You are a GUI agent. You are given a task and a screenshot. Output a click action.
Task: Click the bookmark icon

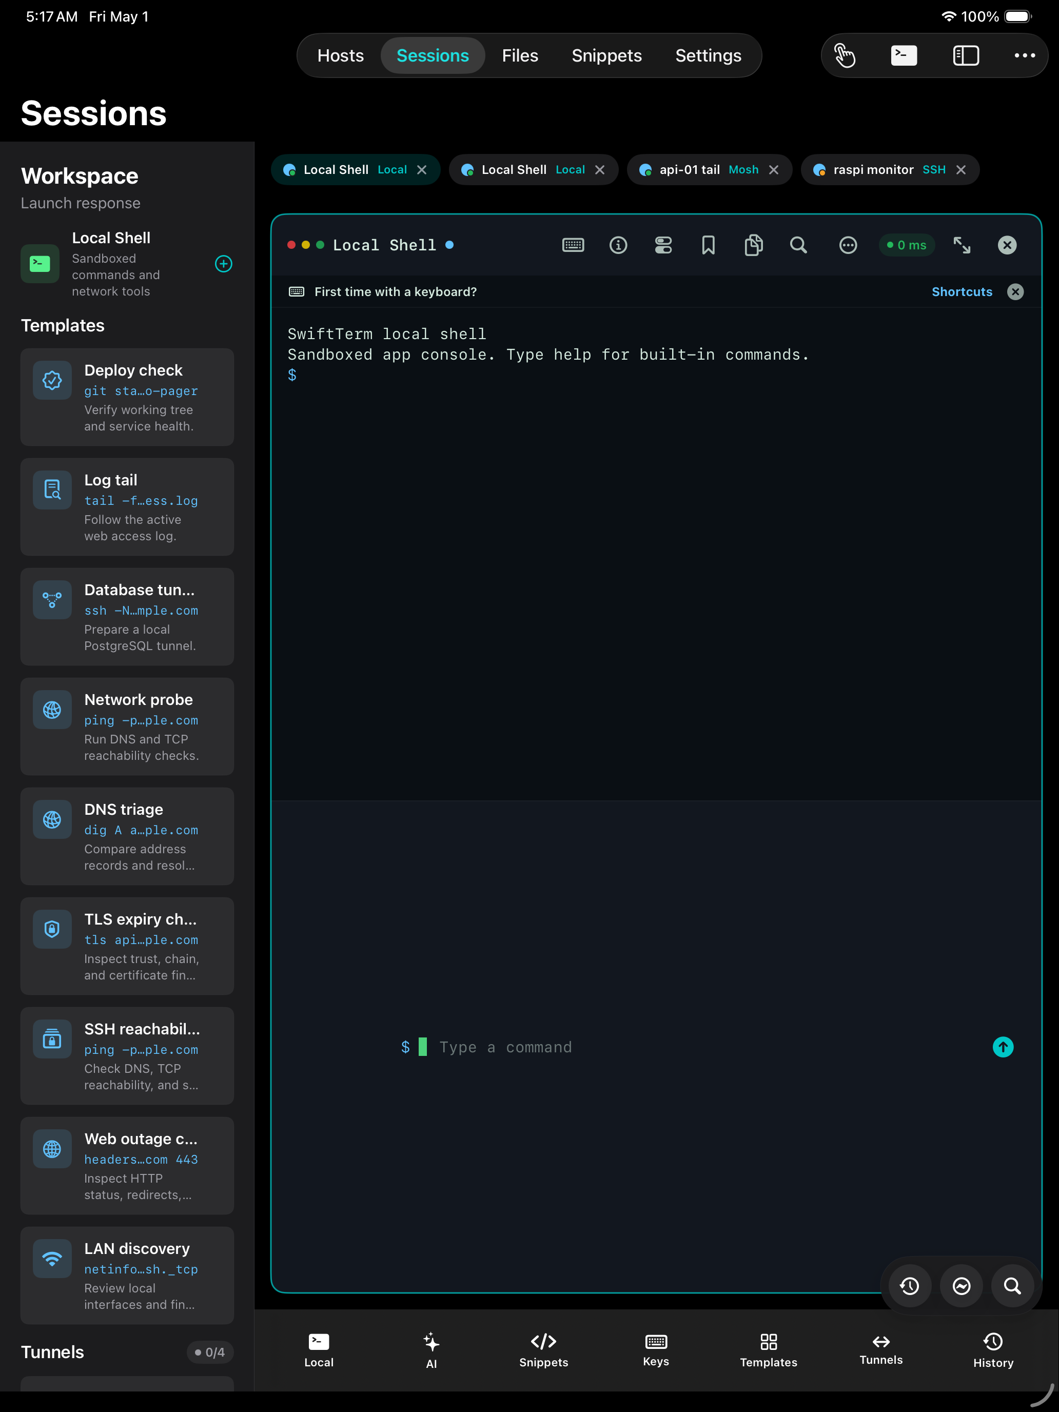point(708,245)
